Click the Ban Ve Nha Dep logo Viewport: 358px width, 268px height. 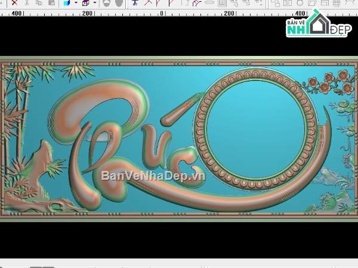click(x=319, y=24)
